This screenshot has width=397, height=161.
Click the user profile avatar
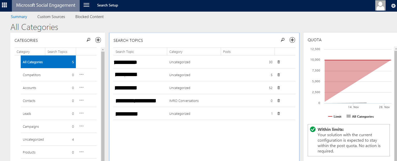pos(380,5)
